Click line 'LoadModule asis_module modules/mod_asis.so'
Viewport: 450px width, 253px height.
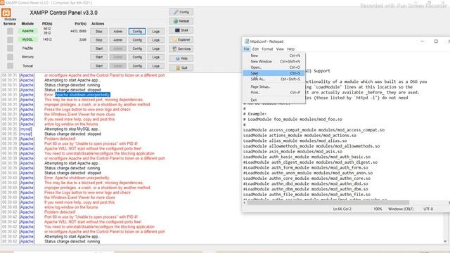[292, 152]
